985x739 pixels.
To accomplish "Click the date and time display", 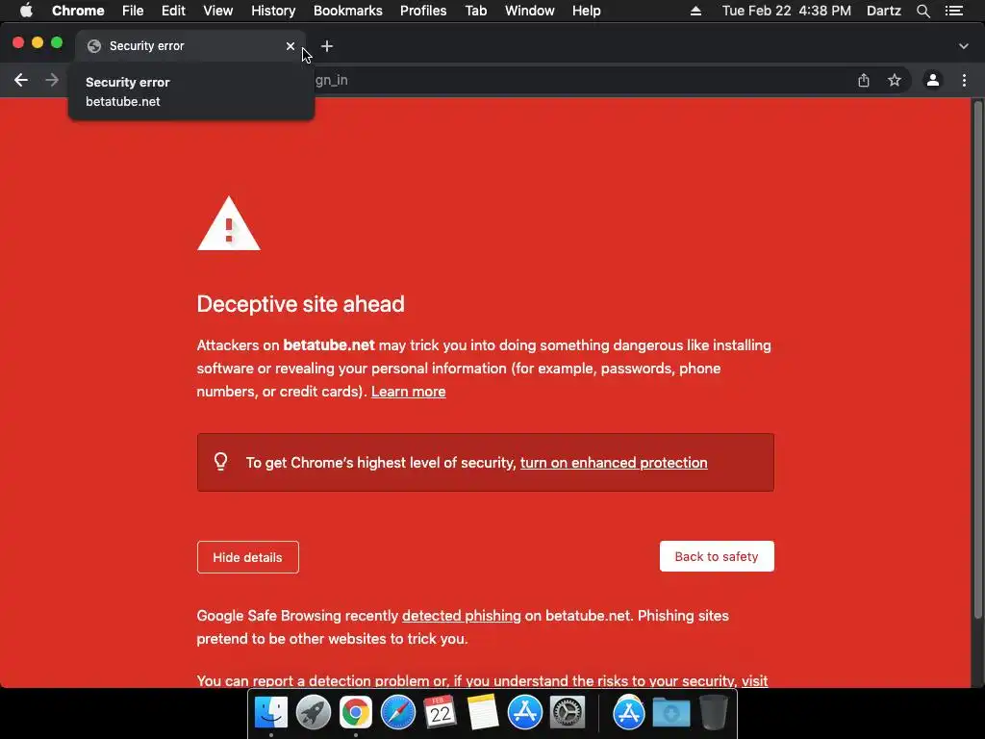I will click(x=787, y=11).
